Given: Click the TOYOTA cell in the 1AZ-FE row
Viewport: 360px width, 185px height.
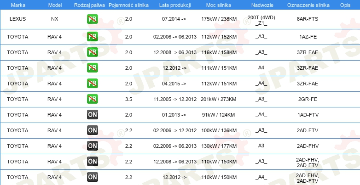Looking at the screenshot, I should point(17,37).
